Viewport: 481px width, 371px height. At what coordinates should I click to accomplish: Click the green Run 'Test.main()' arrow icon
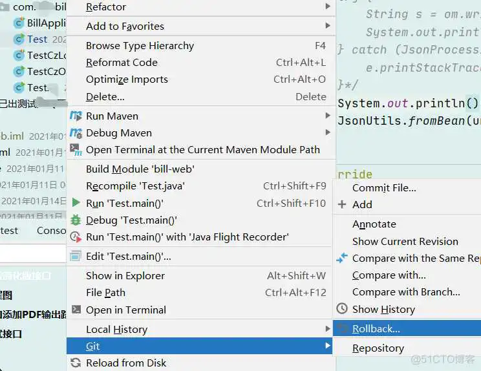[76, 203]
